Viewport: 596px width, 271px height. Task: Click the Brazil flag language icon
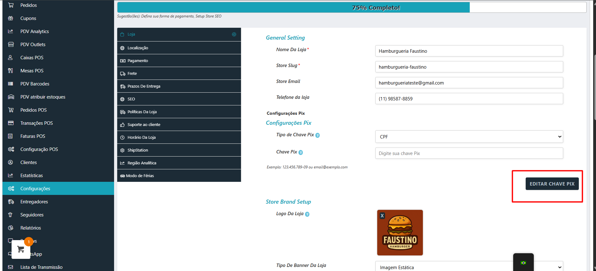(x=523, y=263)
